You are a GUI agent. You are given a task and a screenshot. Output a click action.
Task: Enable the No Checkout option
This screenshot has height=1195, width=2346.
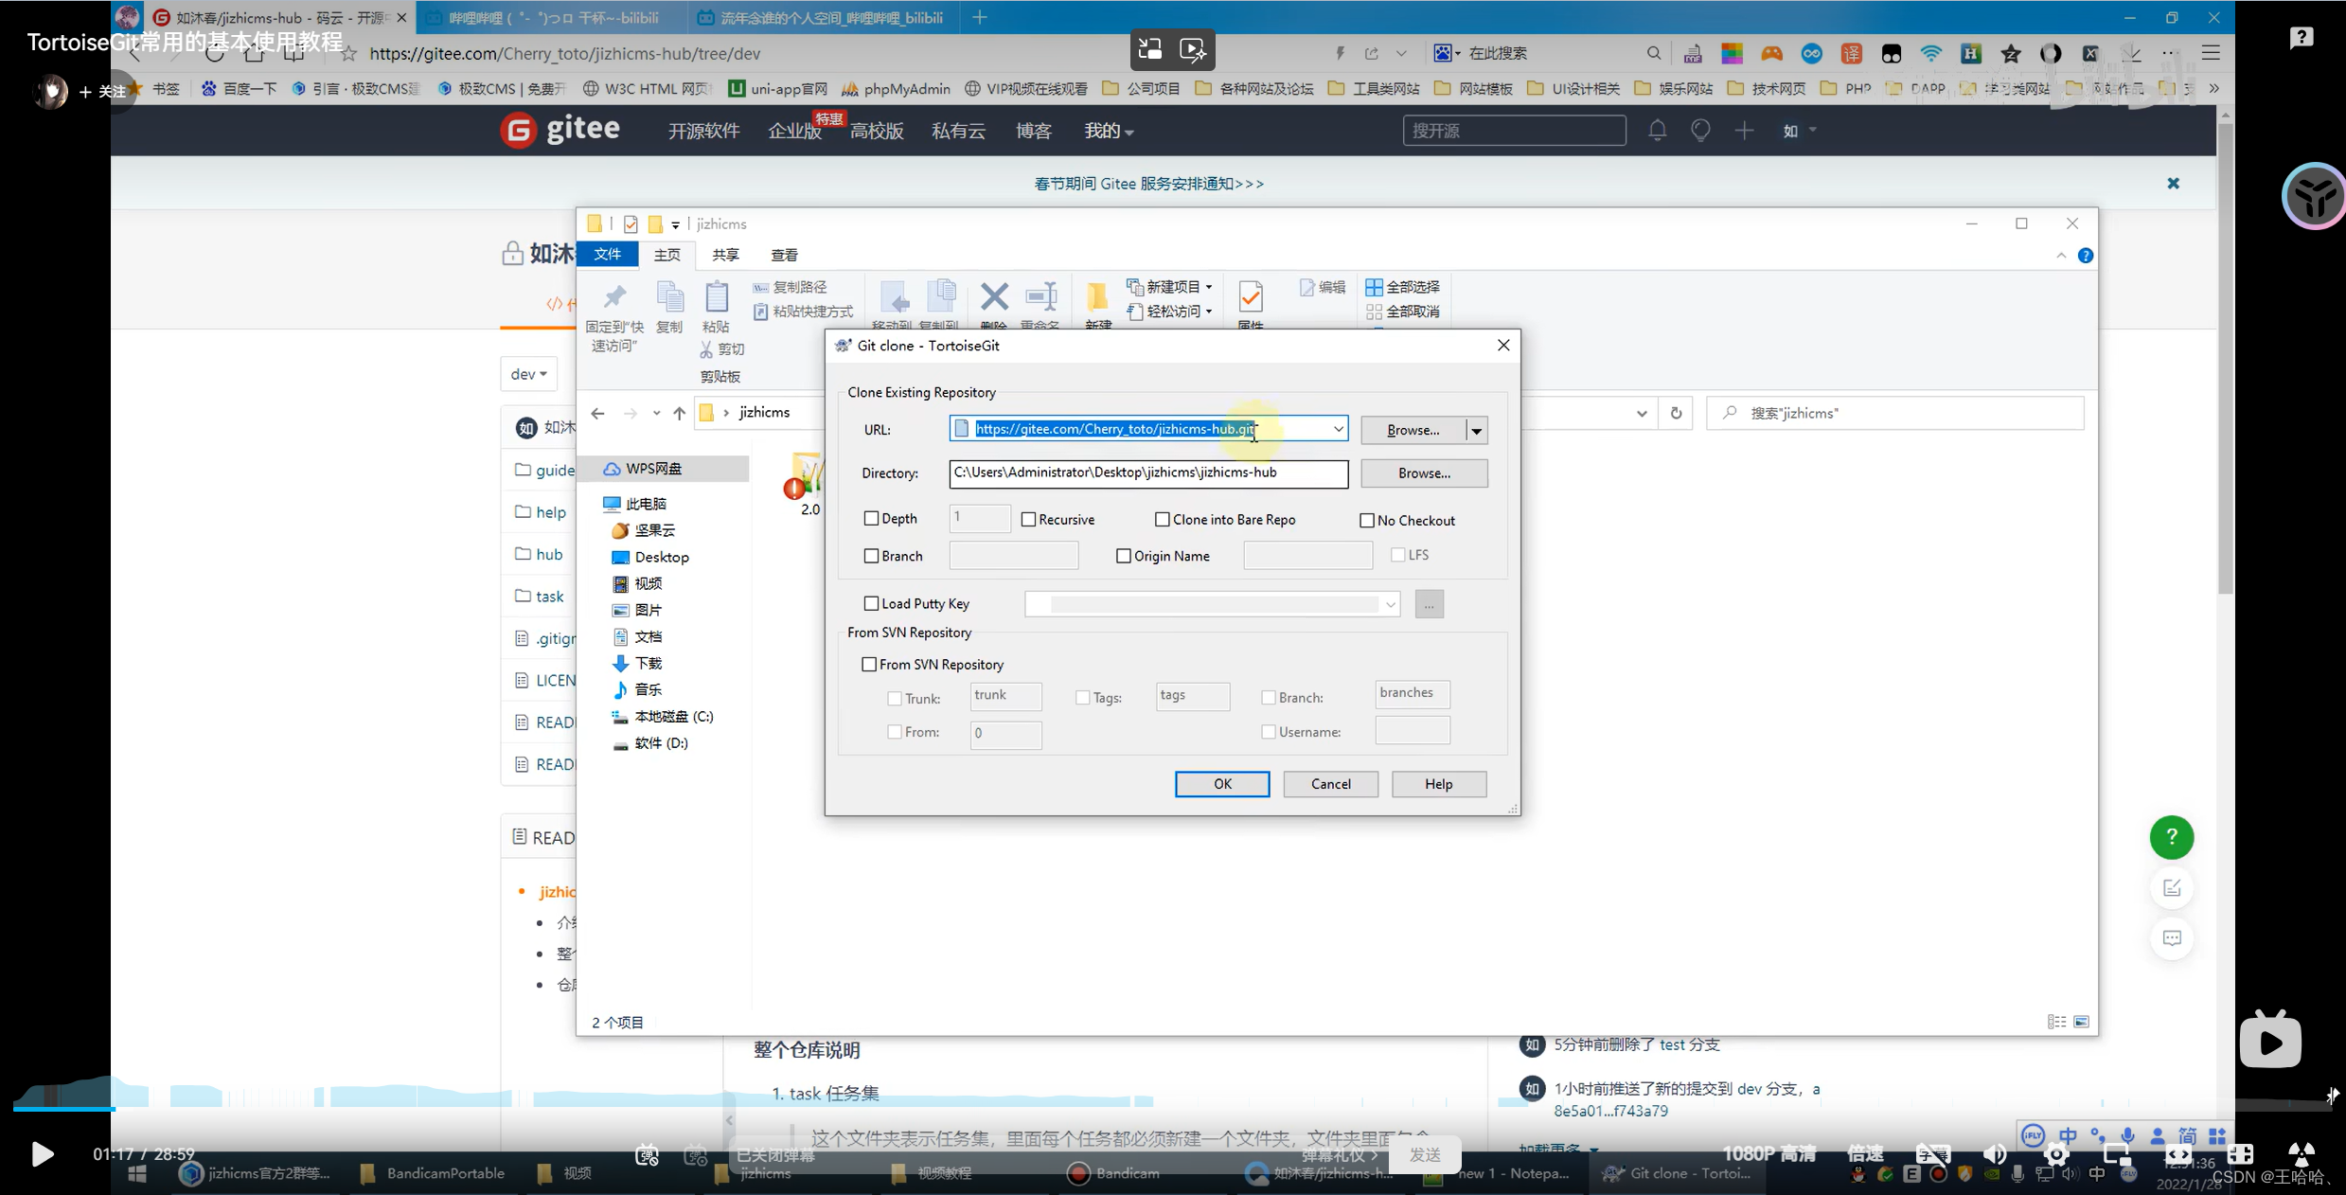pos(1367,521)
